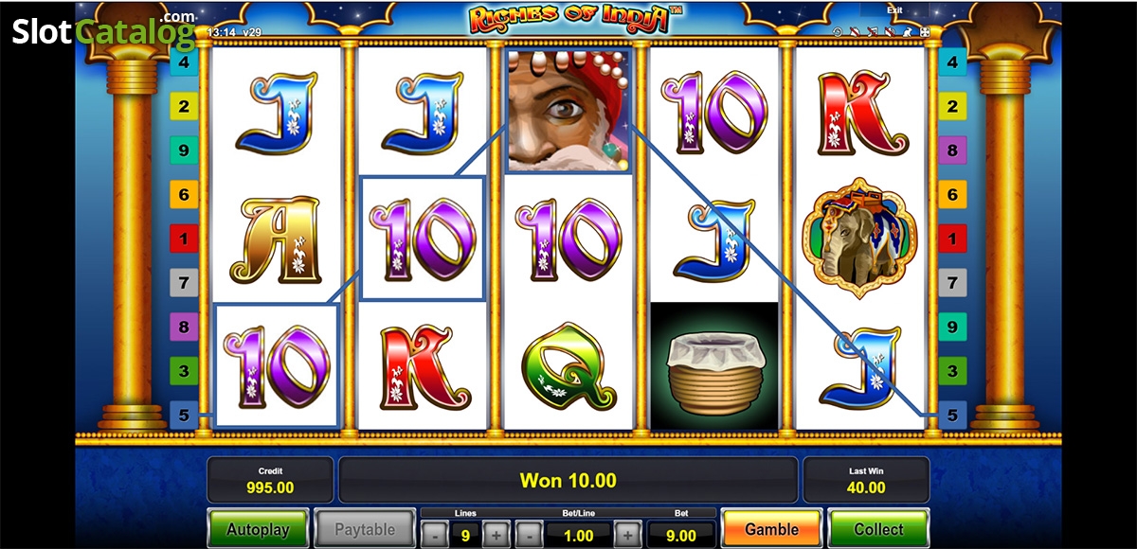Unmute the crossed-out speaker icon
This screenshot has width=1137, height=549.
(890, 32)
